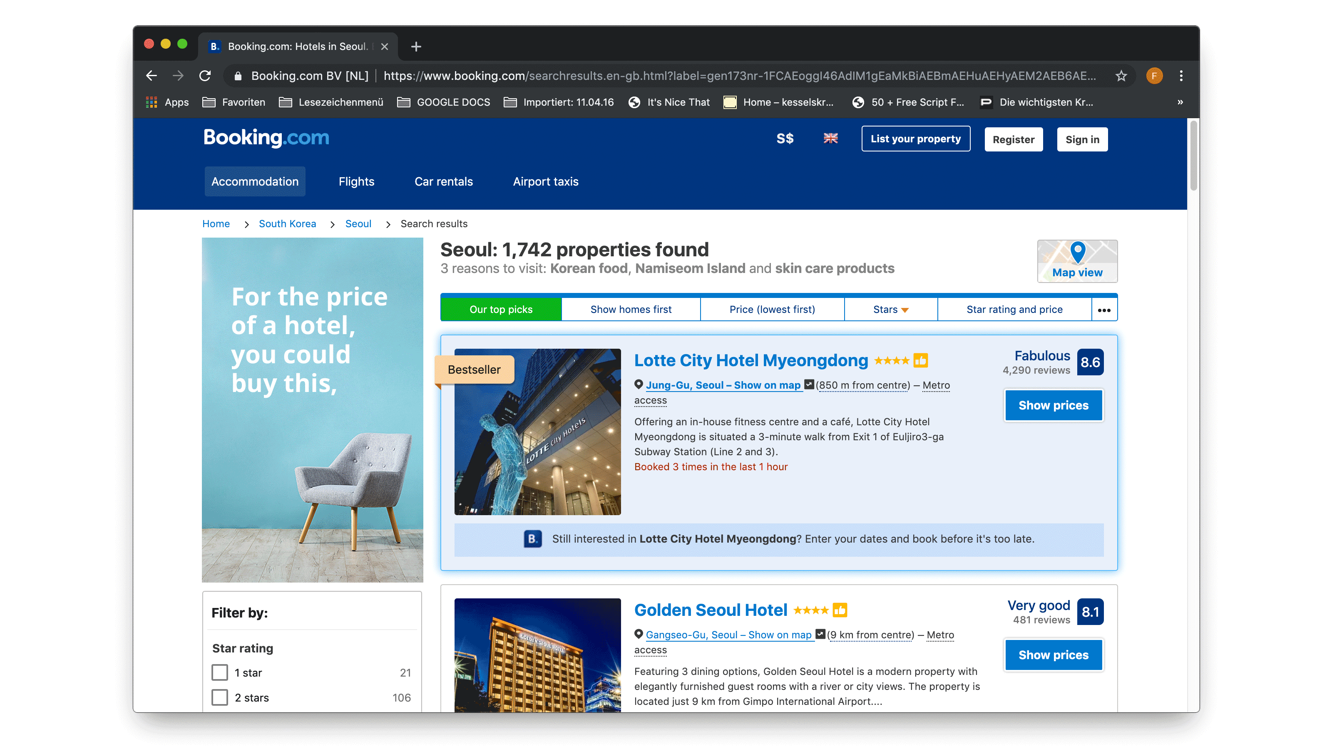
Task: Open Die wichtigsten Kr... bookmark
Action: [1037, 102]
